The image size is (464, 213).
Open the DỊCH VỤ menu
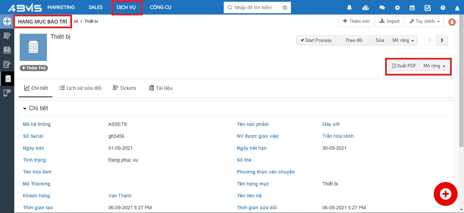coord(126,7)
